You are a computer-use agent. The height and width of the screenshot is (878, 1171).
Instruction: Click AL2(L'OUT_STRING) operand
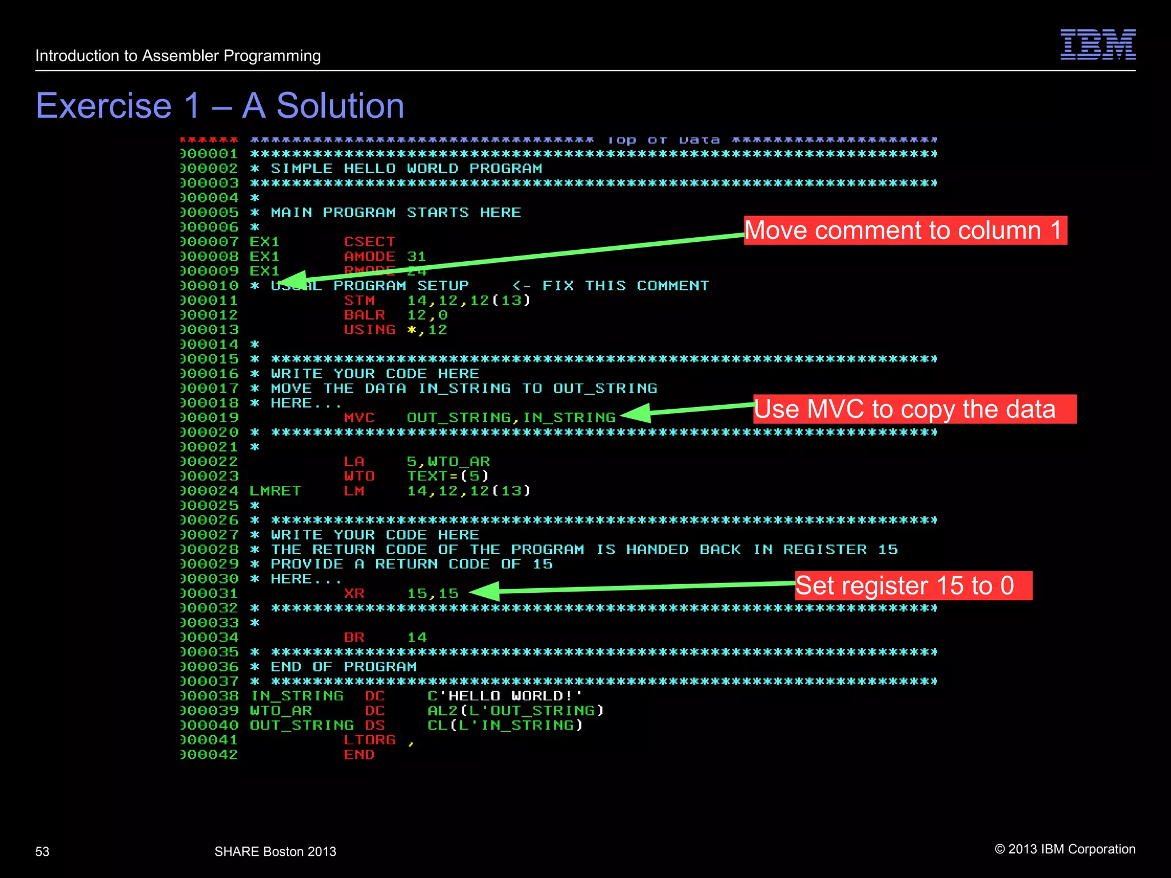[516, 711]
